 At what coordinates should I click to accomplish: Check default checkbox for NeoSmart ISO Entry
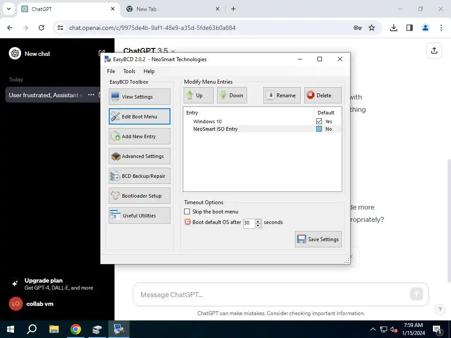[x=319, y=129]
